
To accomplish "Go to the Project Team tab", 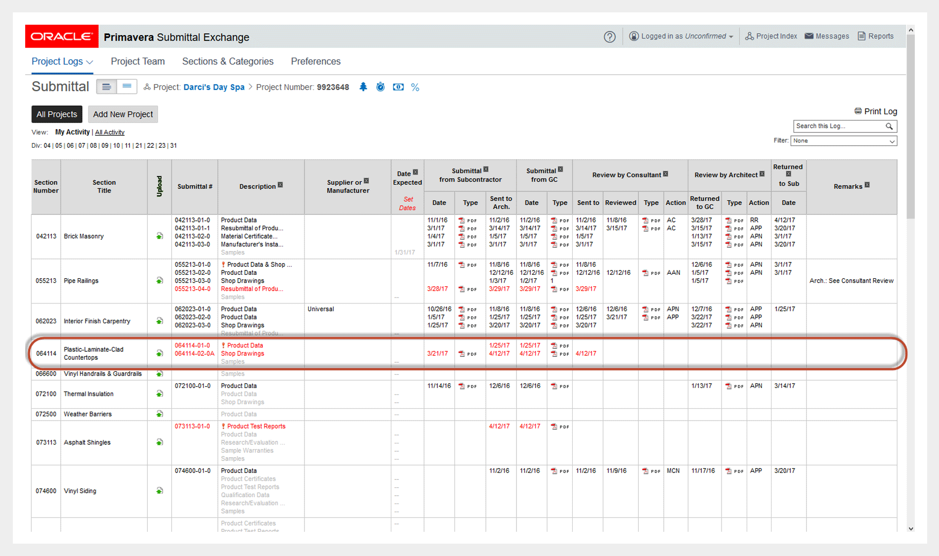I will click(137, 61).
